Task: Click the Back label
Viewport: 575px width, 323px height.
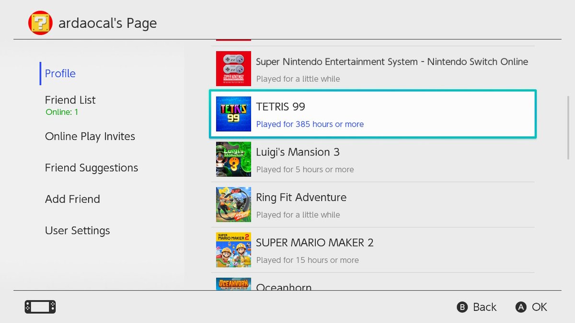Action: [x=485, y=307]
